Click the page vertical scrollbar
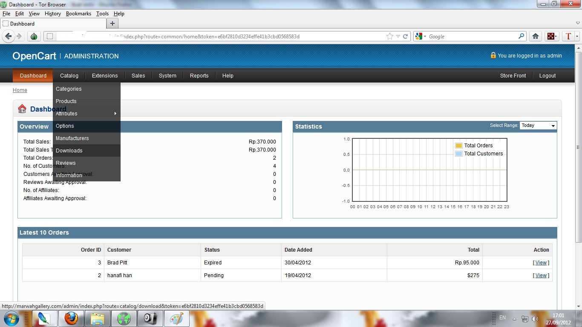582x327 pixels. pyautogui.click(x=578, y=147)
